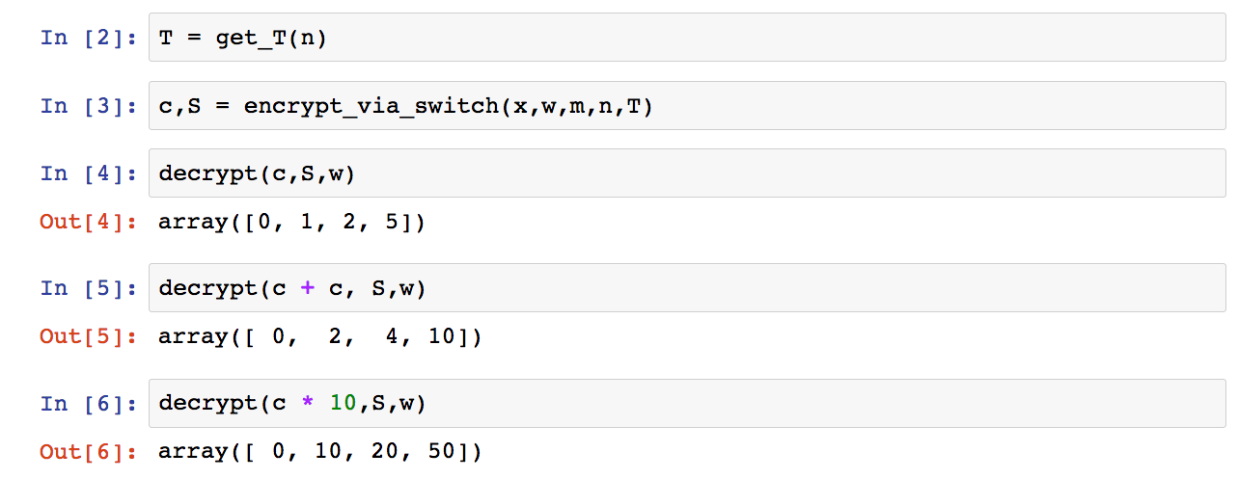The width and height of the screenshot is (1238, 479).
Task: Click the array([0, 1, 2, 5]) output
Action: [x=291, y=223]
